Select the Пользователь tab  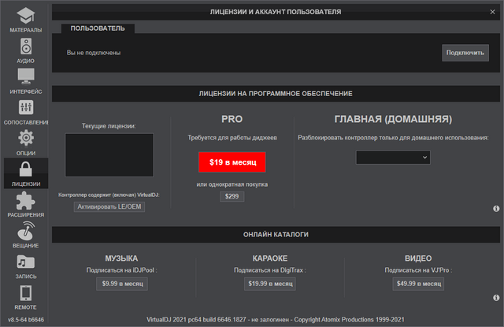tap(98, 28)
